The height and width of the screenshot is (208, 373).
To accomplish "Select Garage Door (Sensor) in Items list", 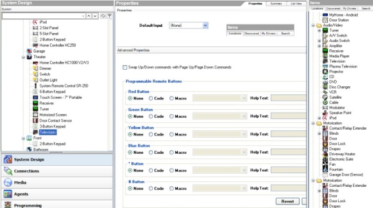I will point(346,175).
